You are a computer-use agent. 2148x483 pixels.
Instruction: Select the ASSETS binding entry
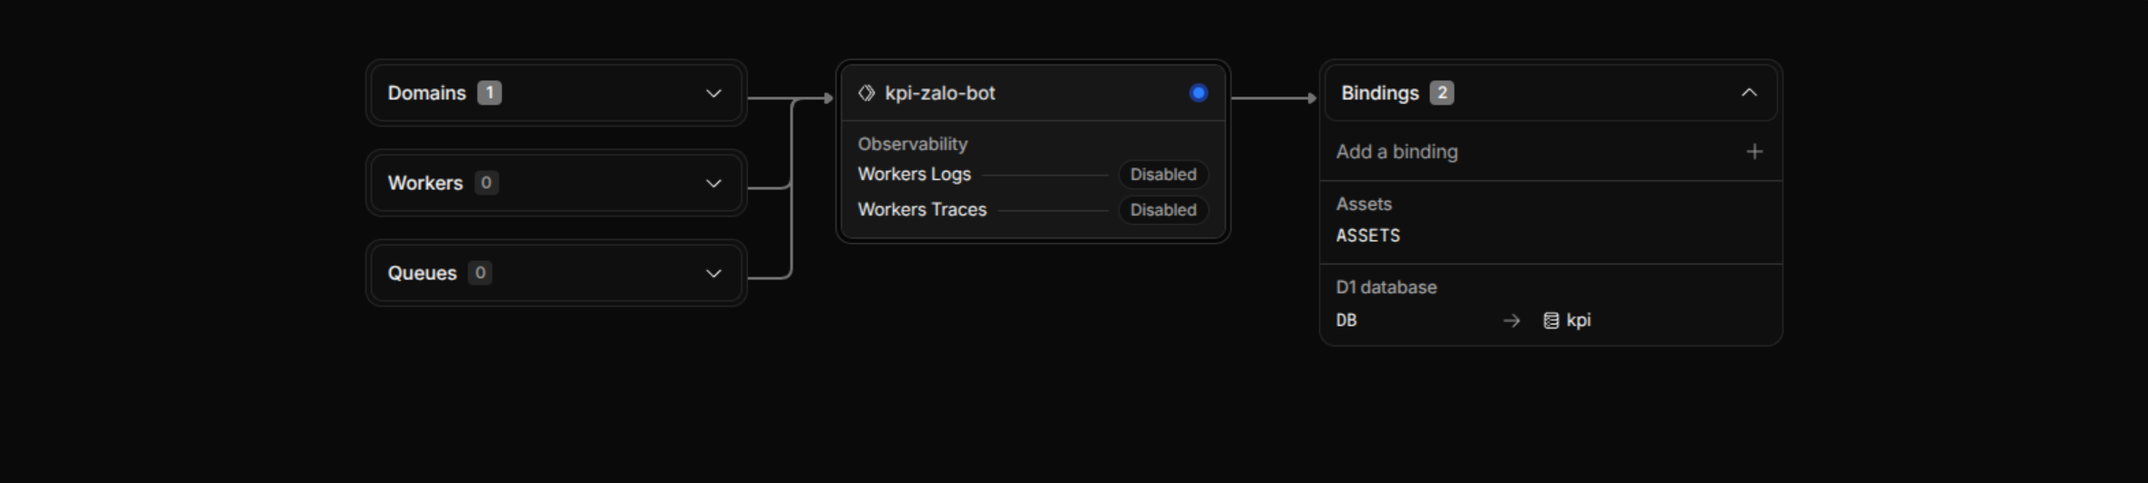1367,236
